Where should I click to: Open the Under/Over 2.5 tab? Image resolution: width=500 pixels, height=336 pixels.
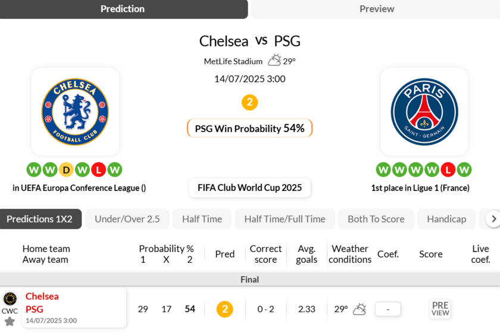point(127,219)
